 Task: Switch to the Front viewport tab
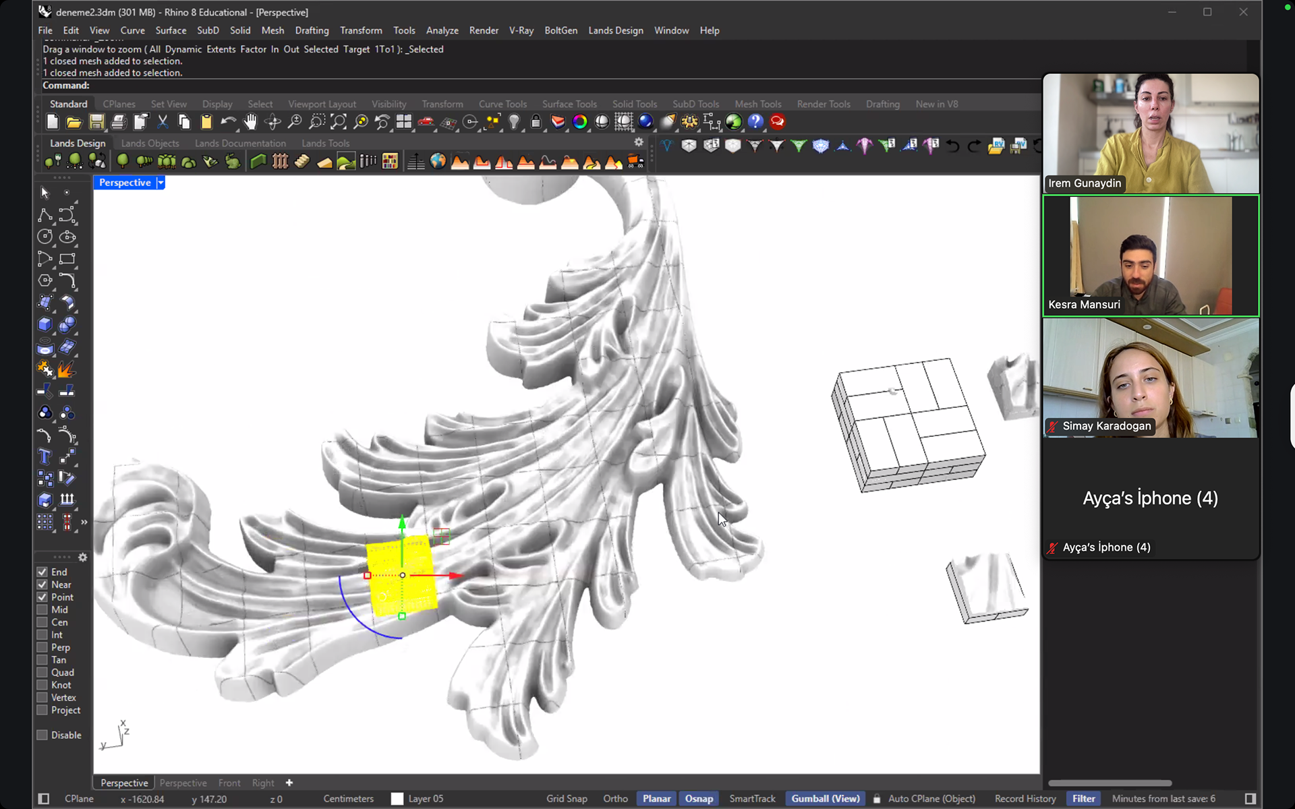pos(229,783)
